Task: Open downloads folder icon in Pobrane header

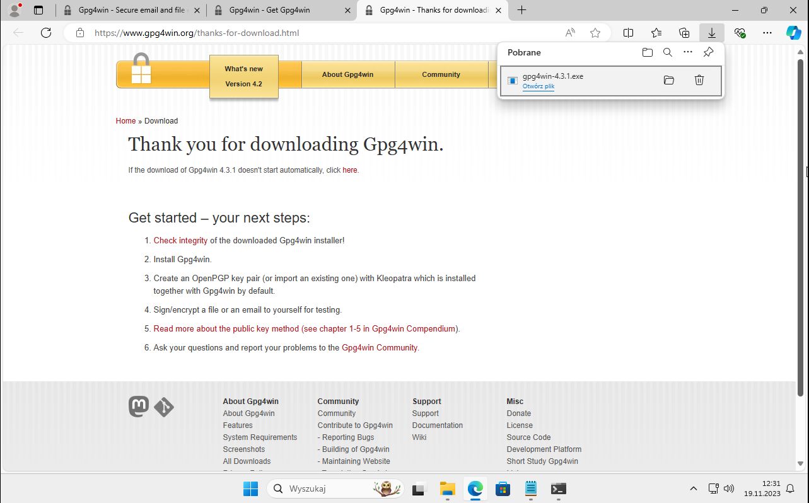Action: [x=647, y=52]
